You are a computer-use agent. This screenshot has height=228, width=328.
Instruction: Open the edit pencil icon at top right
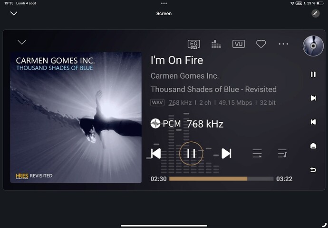point(316,14)
